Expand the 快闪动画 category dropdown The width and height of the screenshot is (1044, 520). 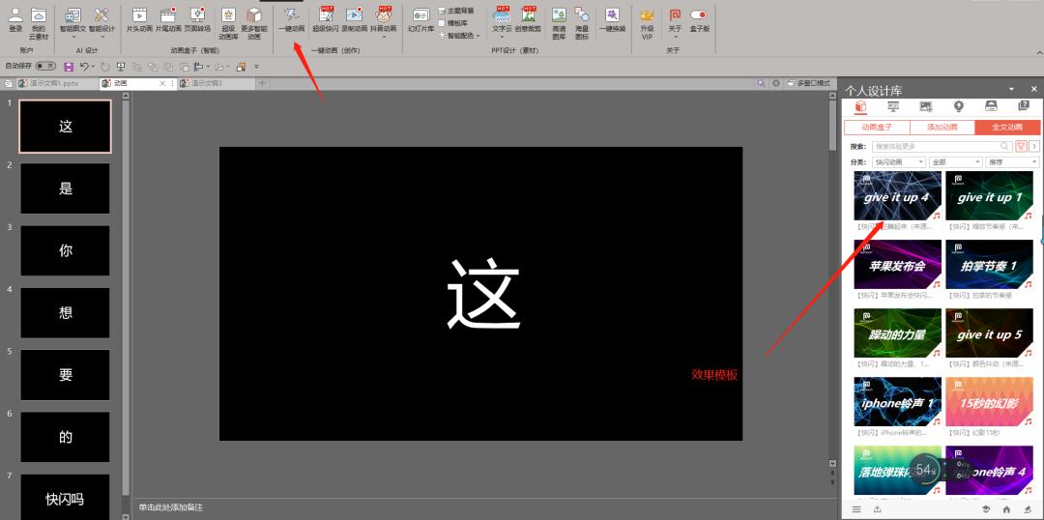(898, 162)
